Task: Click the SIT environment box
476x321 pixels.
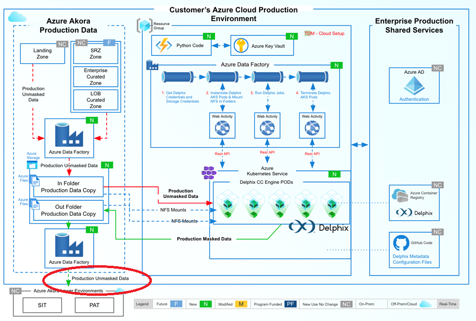Action: 42,305
